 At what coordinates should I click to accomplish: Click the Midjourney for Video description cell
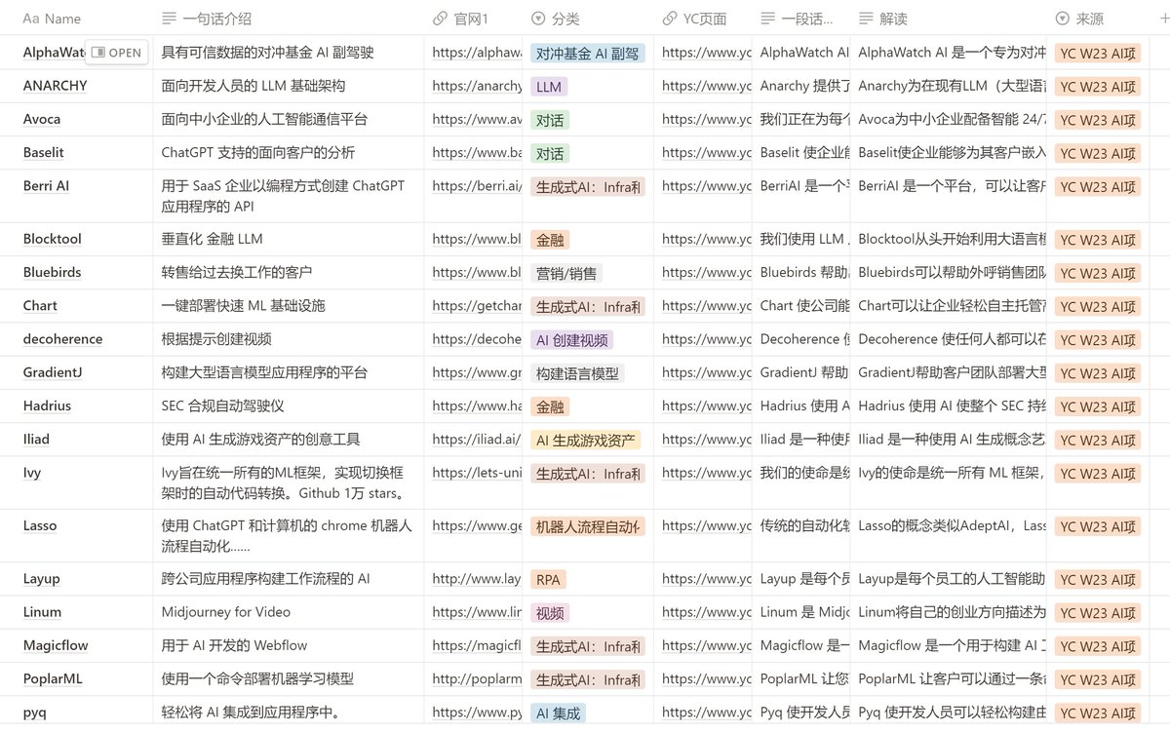pos(289,612)
